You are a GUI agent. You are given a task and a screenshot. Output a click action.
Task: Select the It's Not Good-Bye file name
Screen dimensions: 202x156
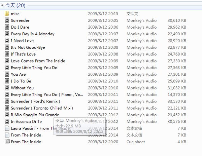coord(28,47)
